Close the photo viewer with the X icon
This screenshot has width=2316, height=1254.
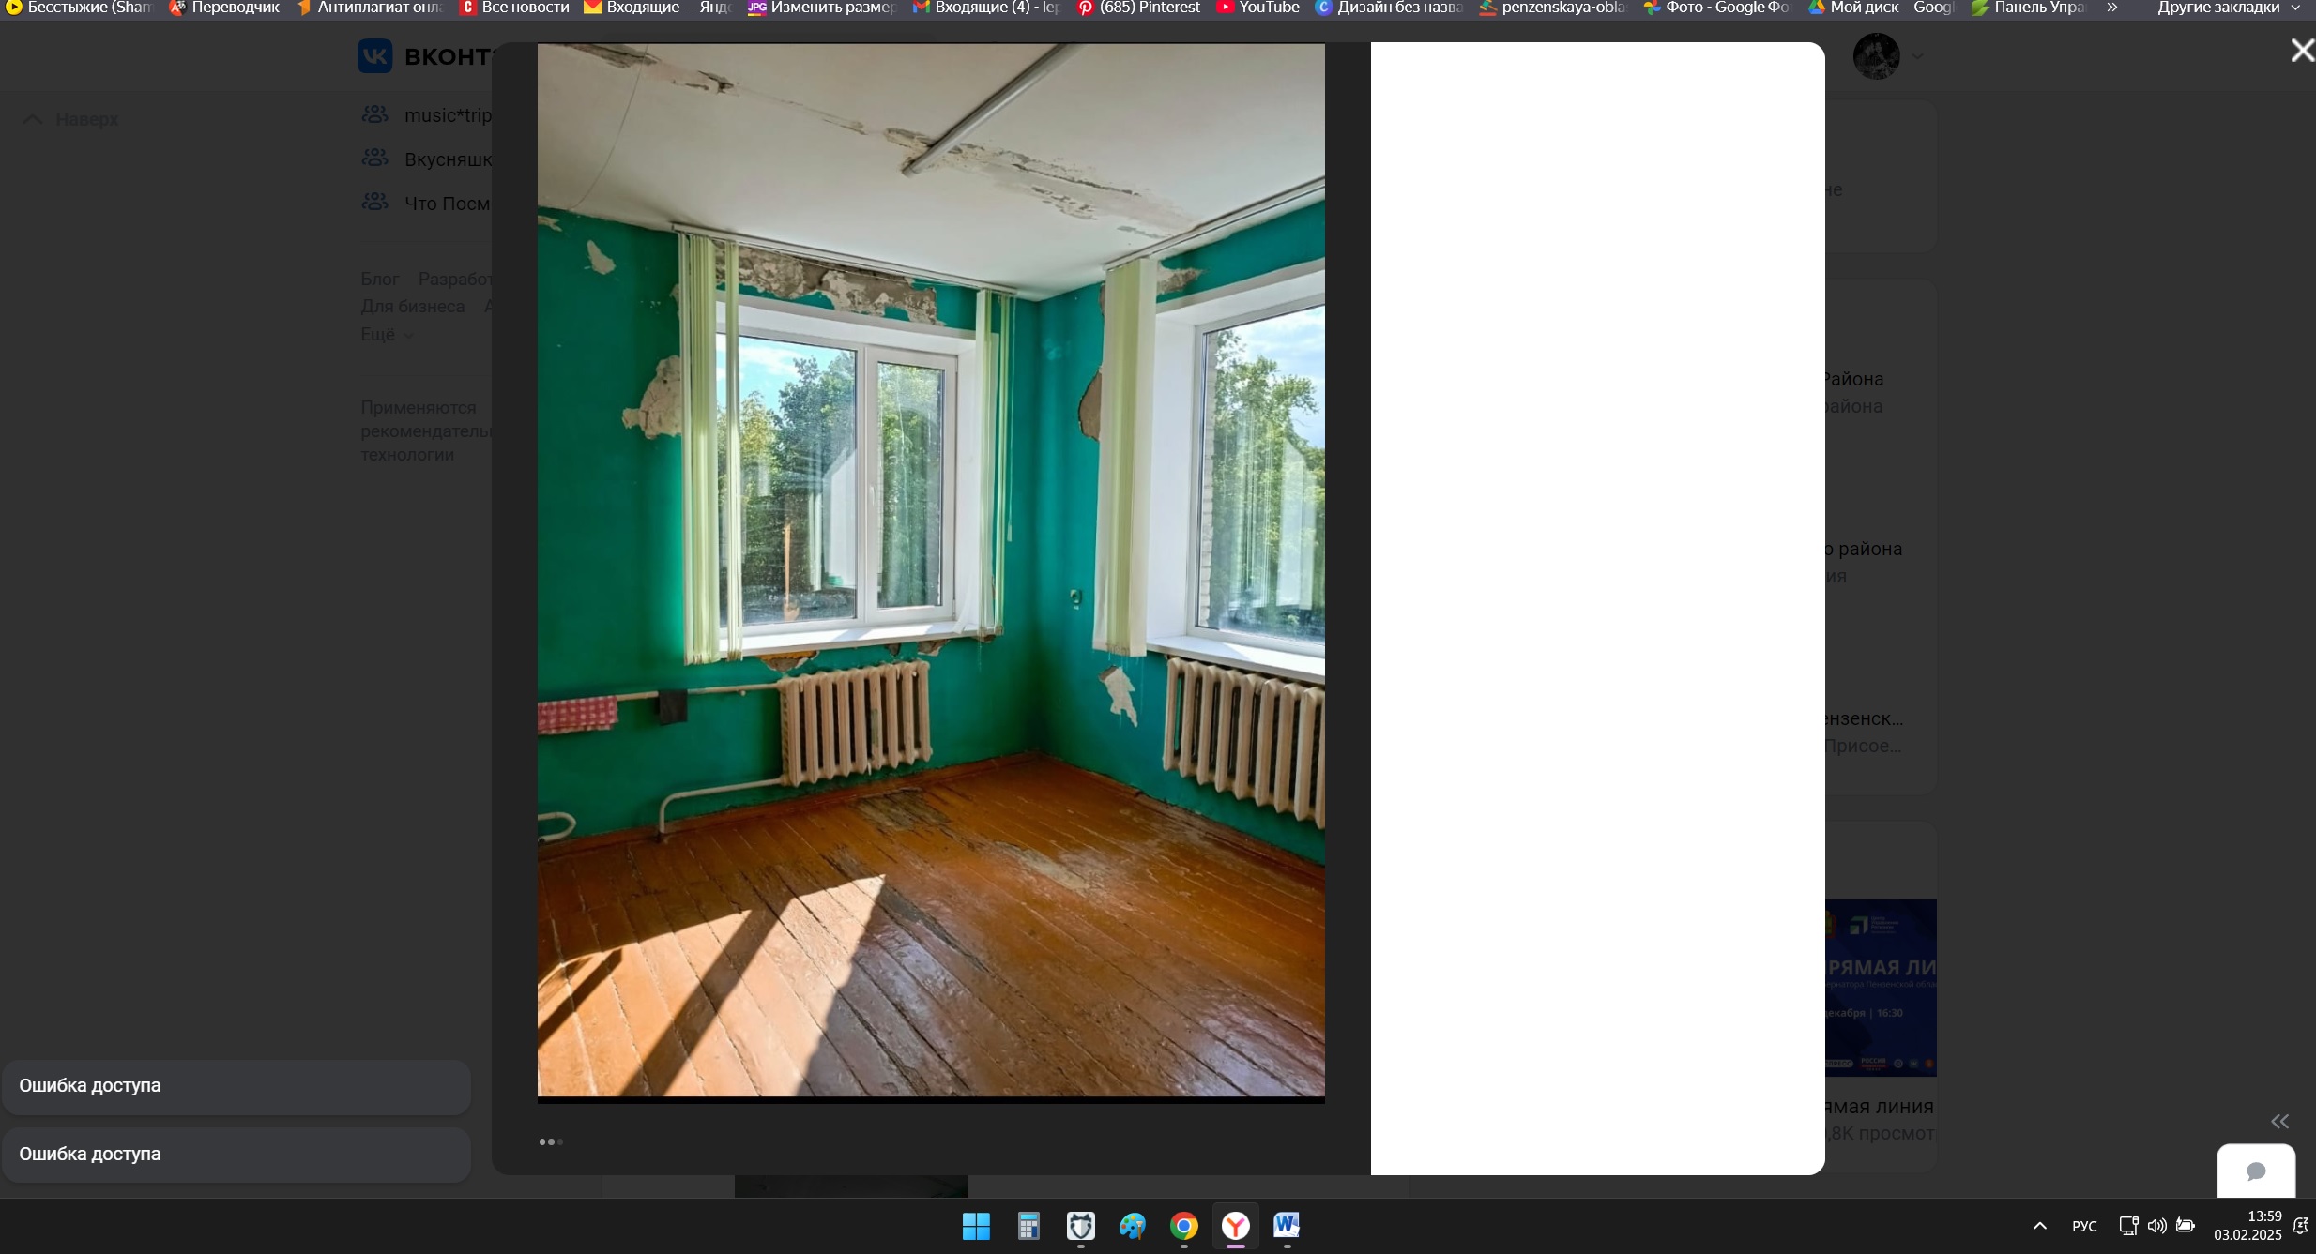[2301, 51]
